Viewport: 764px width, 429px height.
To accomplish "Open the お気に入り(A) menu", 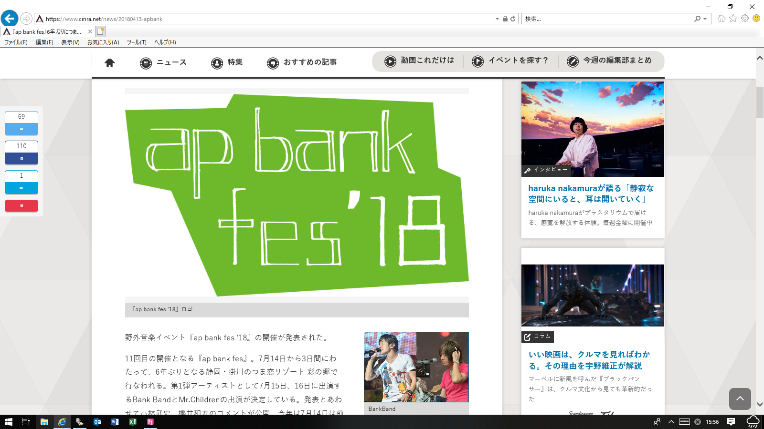I will pos(103,42).
